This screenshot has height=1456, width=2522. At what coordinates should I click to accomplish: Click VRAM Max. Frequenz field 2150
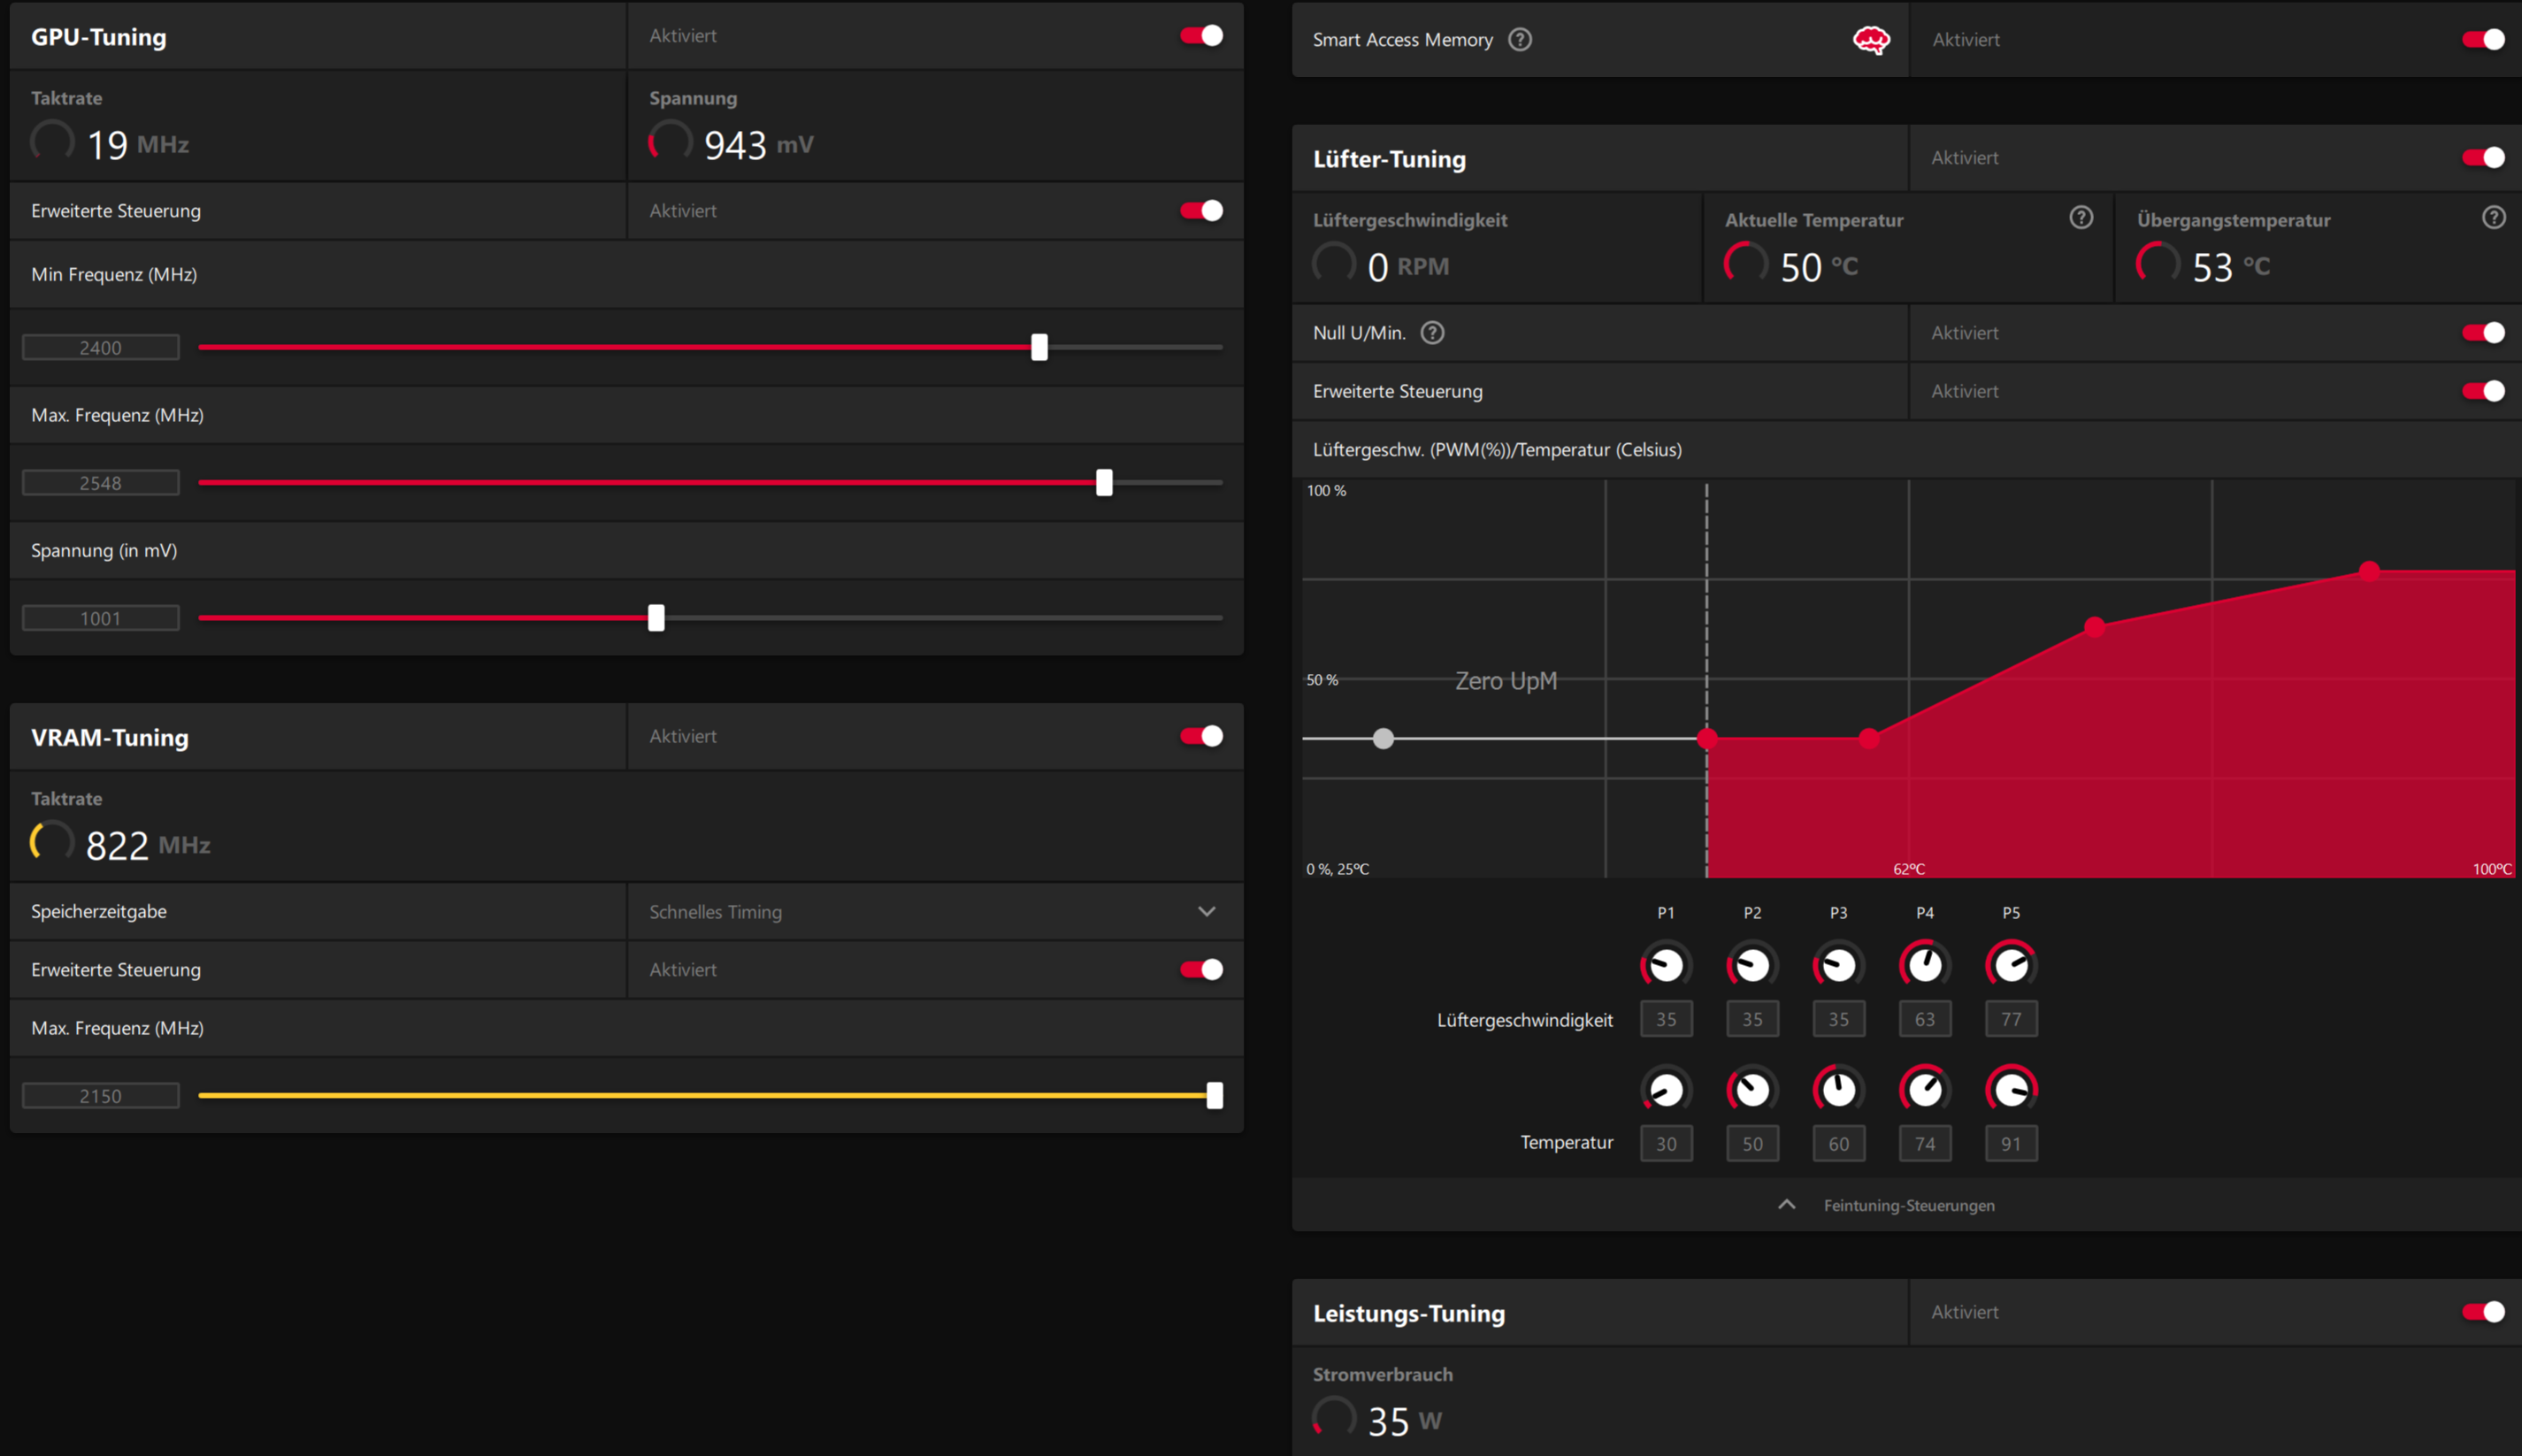pyautogui.click(x=101, y=1096)
